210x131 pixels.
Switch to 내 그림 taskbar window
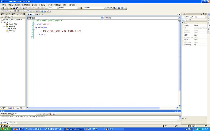coord(114,129)
